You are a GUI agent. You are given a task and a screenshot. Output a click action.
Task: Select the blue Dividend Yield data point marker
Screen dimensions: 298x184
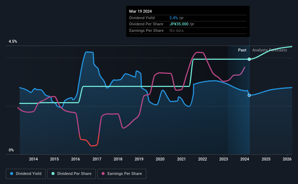coord(249,95)
